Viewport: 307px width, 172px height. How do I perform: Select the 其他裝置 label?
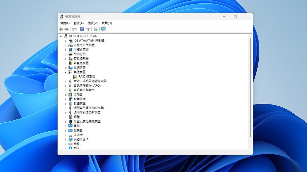79,72
